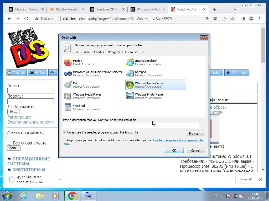The width and height of the screenshot is (269, 201).
Task: Bookmark this page with the star
Action: (x=232, y=19)
